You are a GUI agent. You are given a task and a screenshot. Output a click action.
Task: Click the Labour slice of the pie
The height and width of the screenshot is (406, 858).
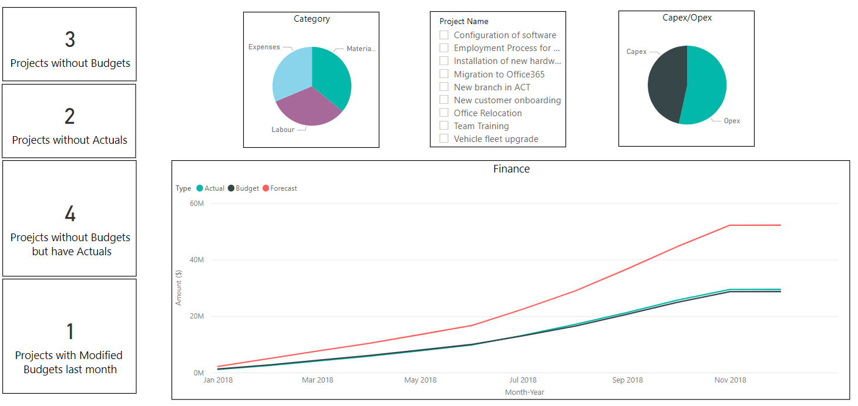coord(308,109)
